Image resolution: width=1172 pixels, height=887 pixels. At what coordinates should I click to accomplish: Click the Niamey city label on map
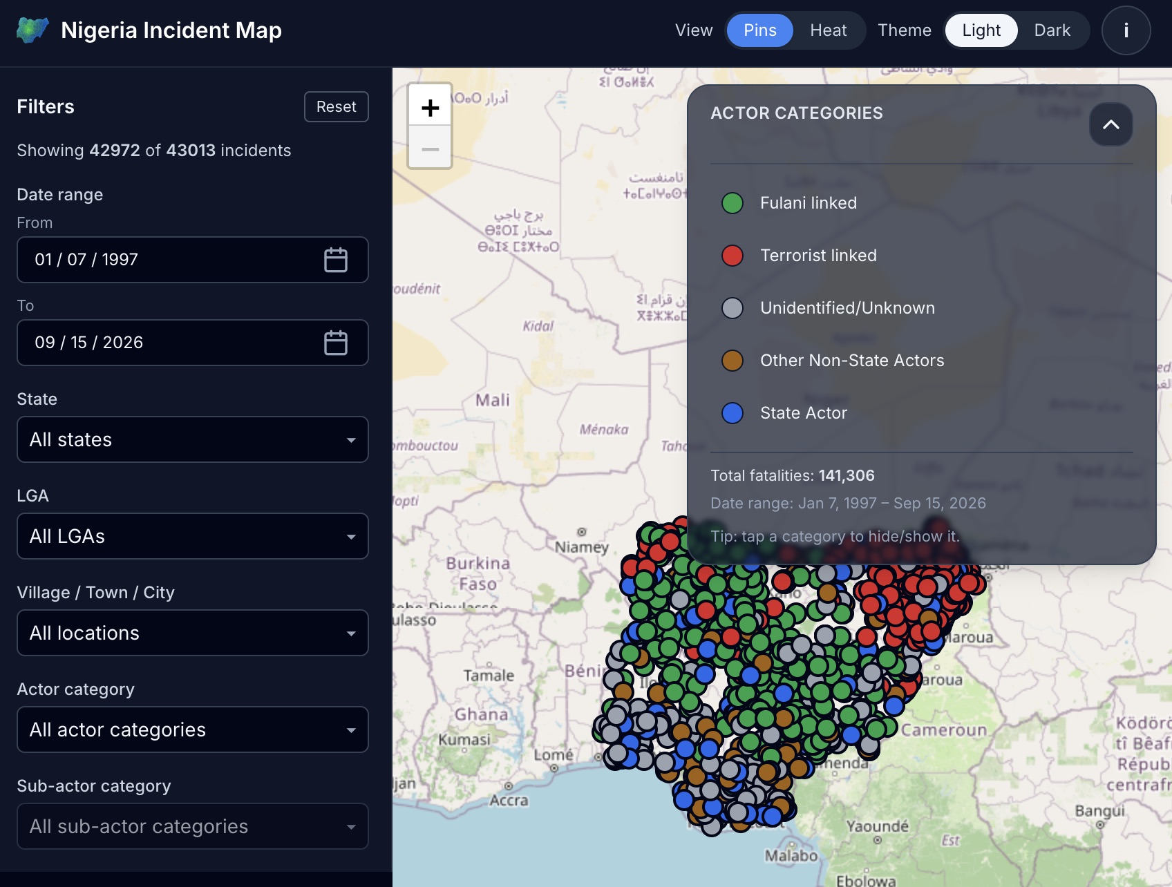coord(582,547)
